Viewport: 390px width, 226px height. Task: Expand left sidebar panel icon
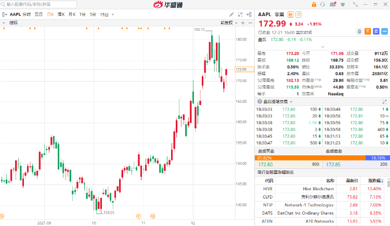coord(5,15)
